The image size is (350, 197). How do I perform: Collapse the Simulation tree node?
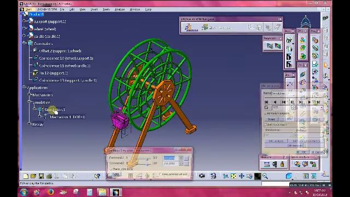[x=29, y=102]
